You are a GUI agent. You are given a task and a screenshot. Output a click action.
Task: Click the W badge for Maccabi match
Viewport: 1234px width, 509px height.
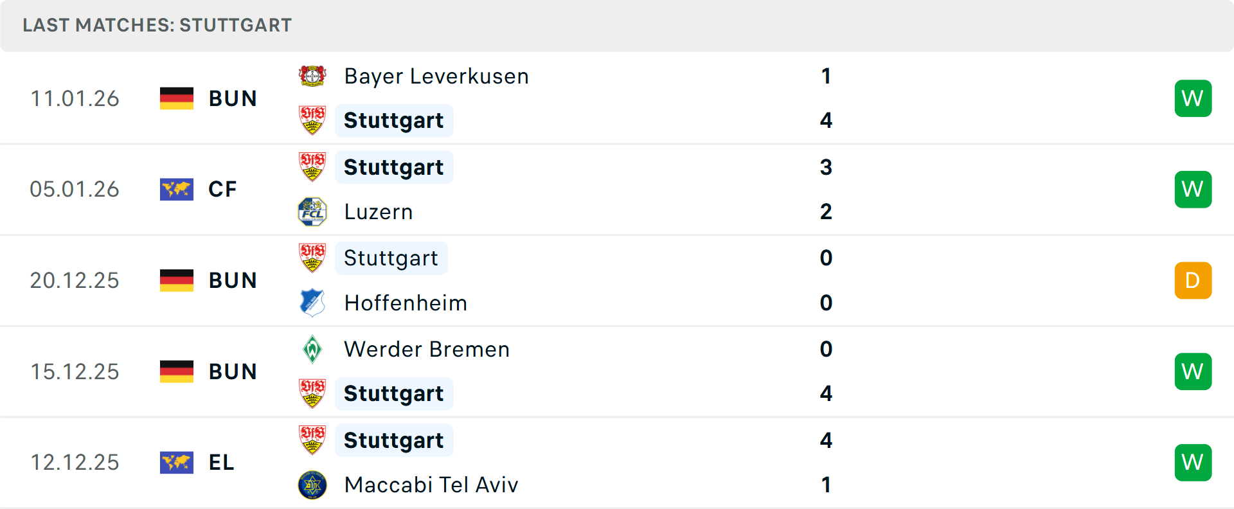[x=1193, y=463]
